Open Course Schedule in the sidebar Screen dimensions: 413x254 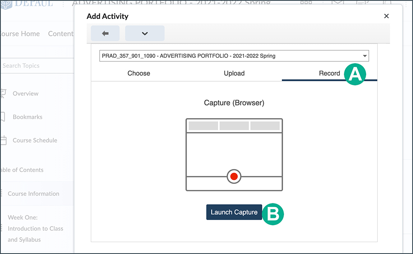[35, 140]
